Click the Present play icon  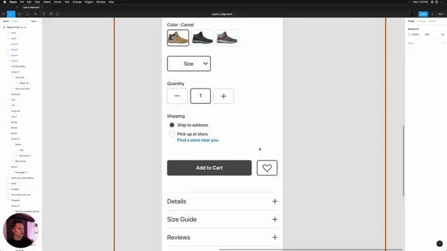click(432, 14)
